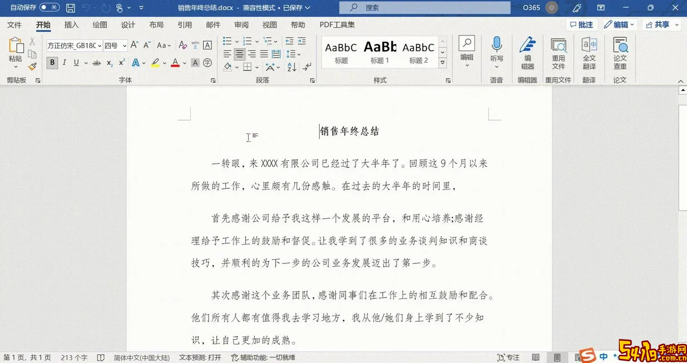Click the Format Painter brush icon
The width and height of the screenshot is (687, 363).
click(x=32, y=66)
